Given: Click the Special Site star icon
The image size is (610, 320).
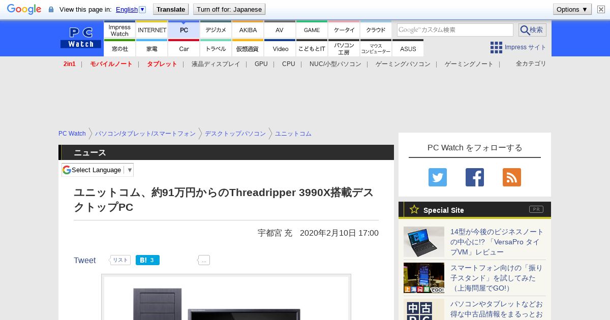Looking at the screenshot, I should [x=414, y=209].
